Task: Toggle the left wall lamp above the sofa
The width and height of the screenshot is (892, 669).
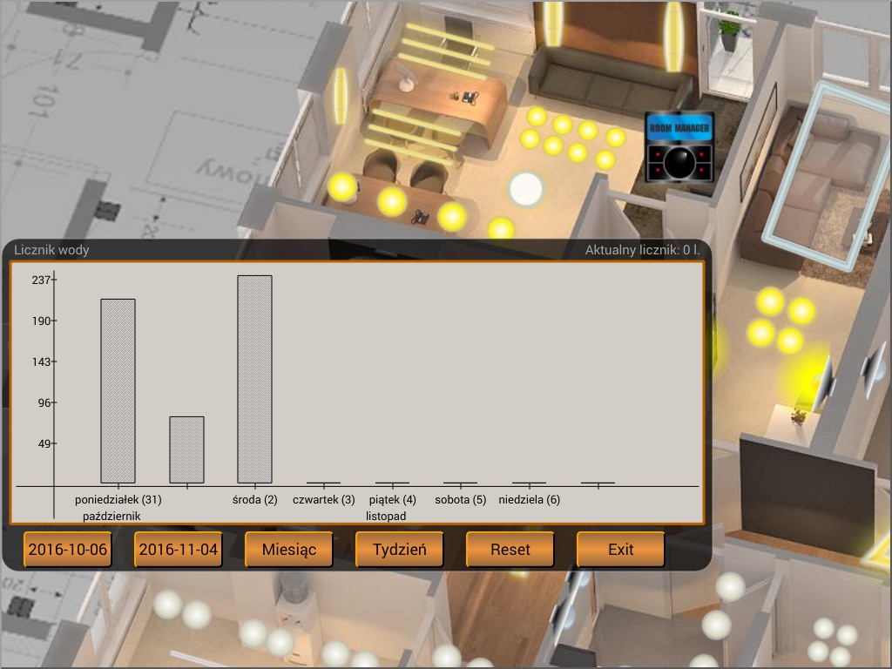Action: pos(553,24)
